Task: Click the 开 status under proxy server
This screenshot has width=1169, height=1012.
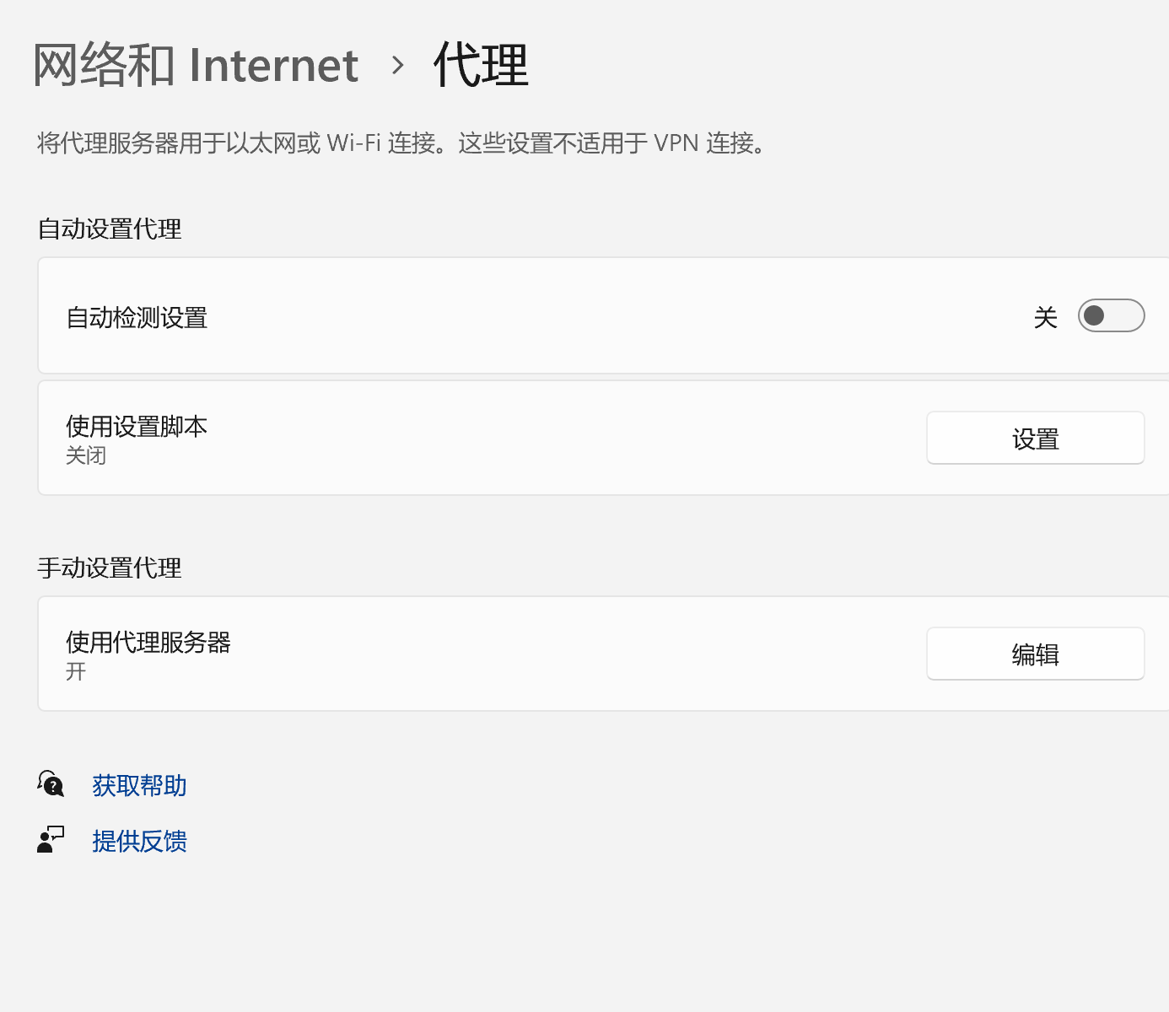Action: click(76, 672)
